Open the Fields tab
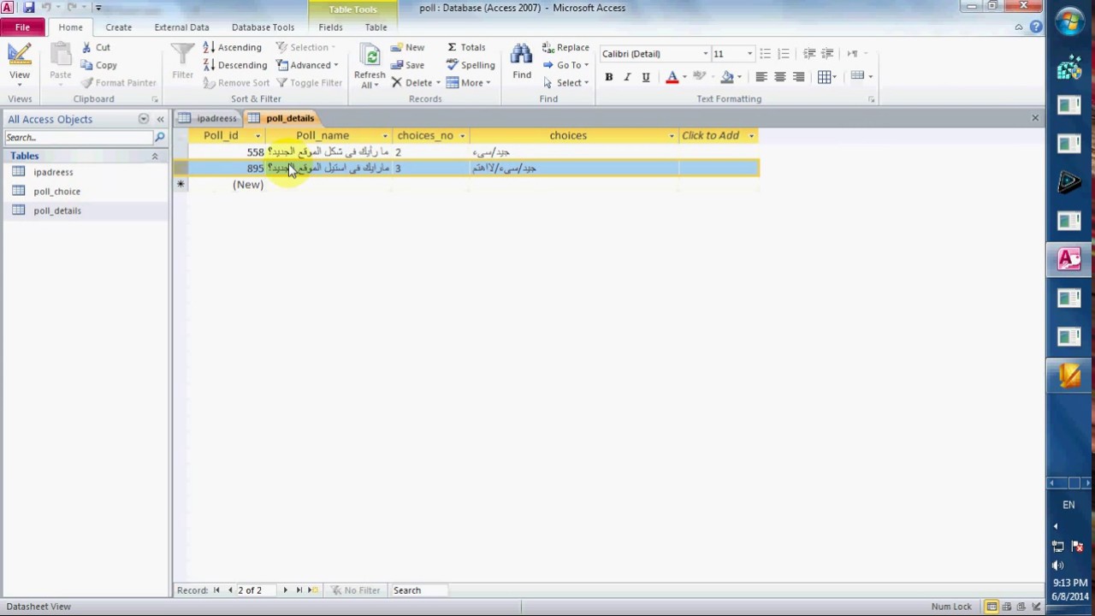The width and height of the screenshot is (1095, 616). [330, 27]
